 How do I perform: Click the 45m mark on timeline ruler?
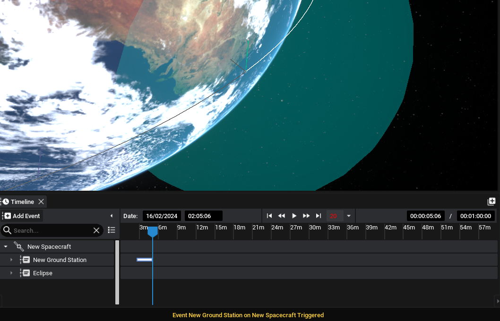(409, 228)
